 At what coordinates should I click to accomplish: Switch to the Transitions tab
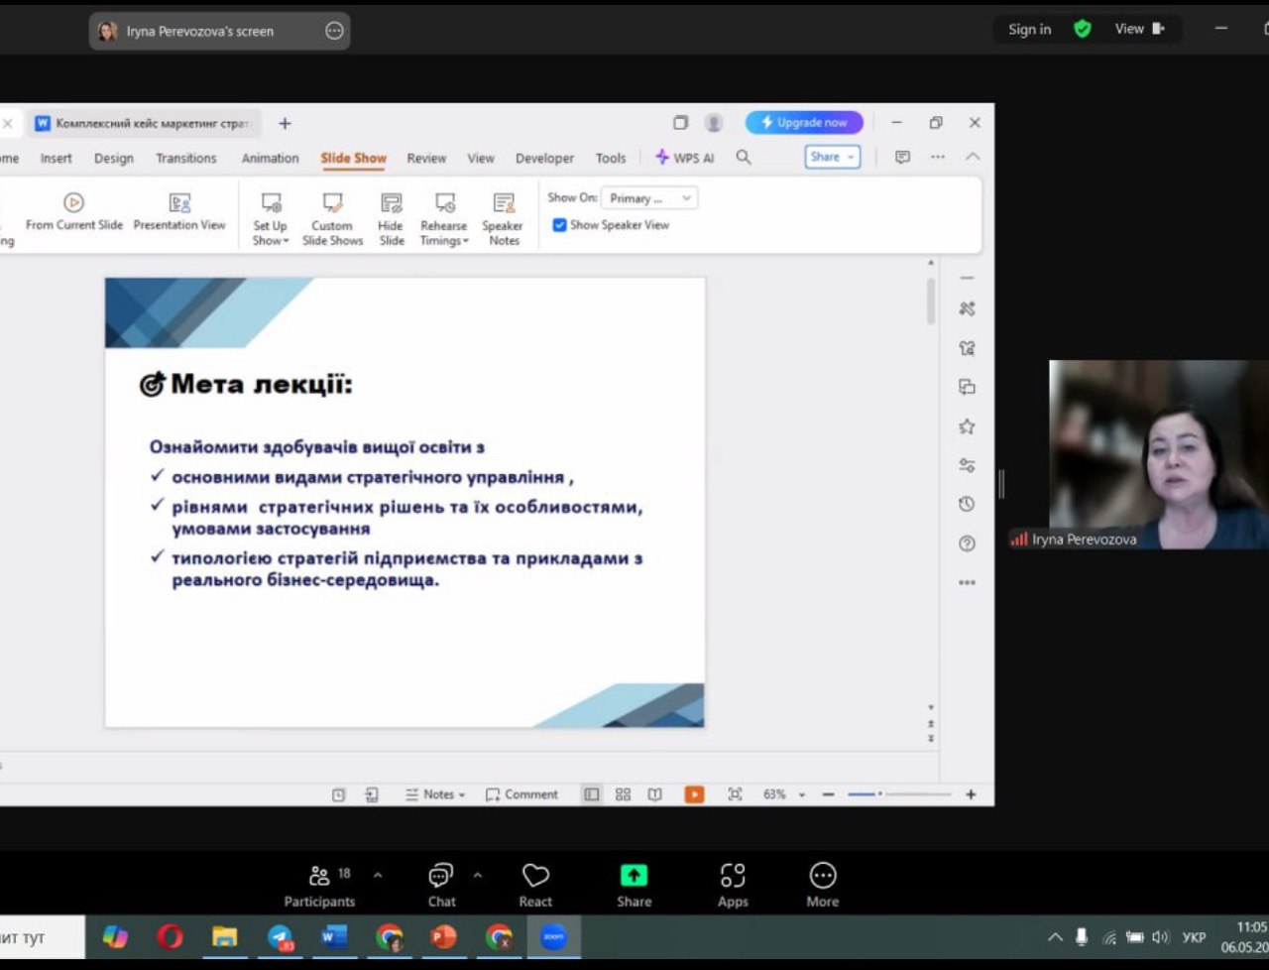(x=185, y=159)
